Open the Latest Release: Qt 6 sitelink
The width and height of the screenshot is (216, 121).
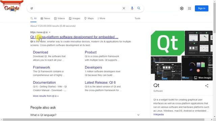[100, 82]
